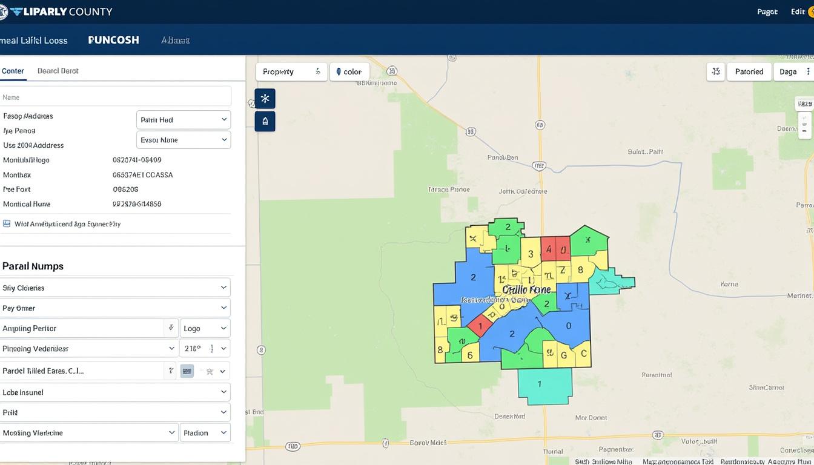Select the asterisk map tool icon
Image resolution: width=814 pixels, height=465 pixels.
pyautogui.click(x=265, y=97)
